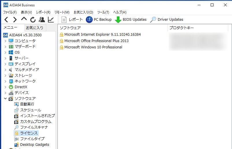Click the Windows logo icon beside OS
This screenshot has height=149, width=232.
tap(11, 52)
